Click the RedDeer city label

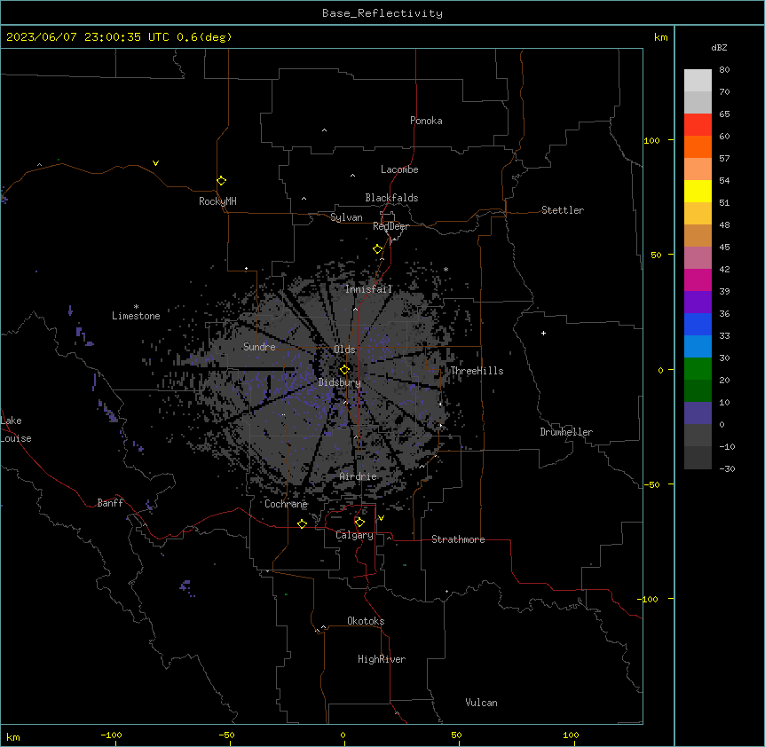click(x=390, y=226)
